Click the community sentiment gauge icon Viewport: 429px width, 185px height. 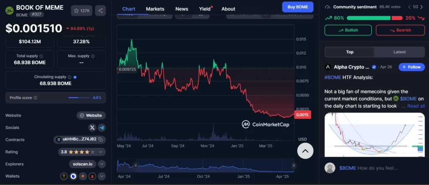click(328, 7)
